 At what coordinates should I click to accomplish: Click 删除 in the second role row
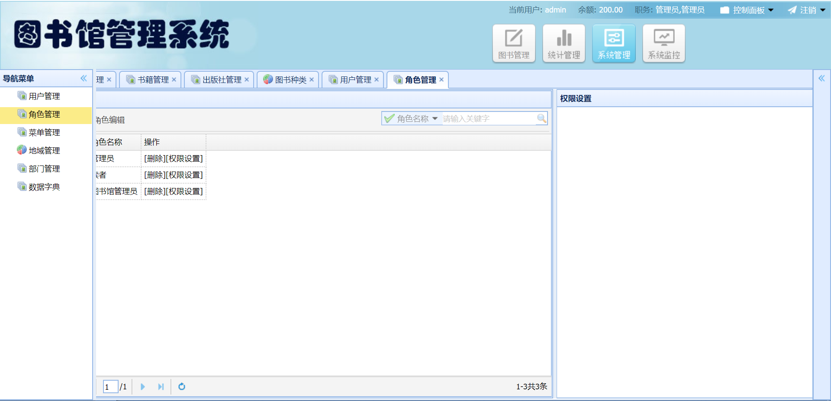click(x=154, y=175)
